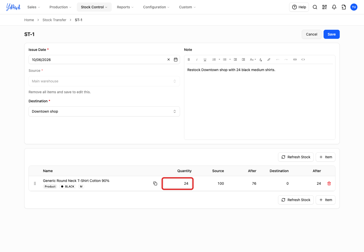Expand the Sales menu

pos(34,7)
